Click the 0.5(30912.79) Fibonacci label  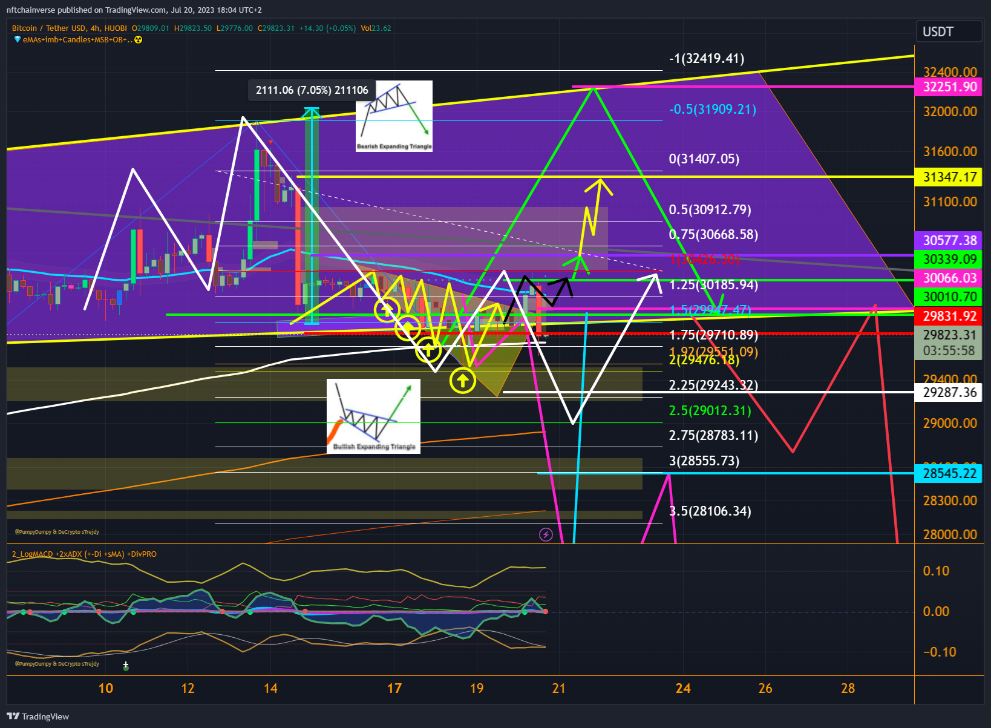point(710,210)
